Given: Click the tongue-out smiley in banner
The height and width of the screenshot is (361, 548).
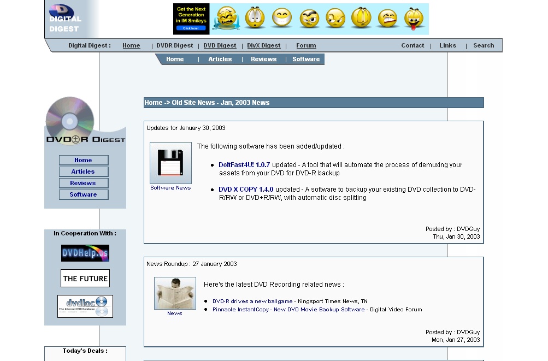Looking at the screenshot, I should tap(414, 19).
